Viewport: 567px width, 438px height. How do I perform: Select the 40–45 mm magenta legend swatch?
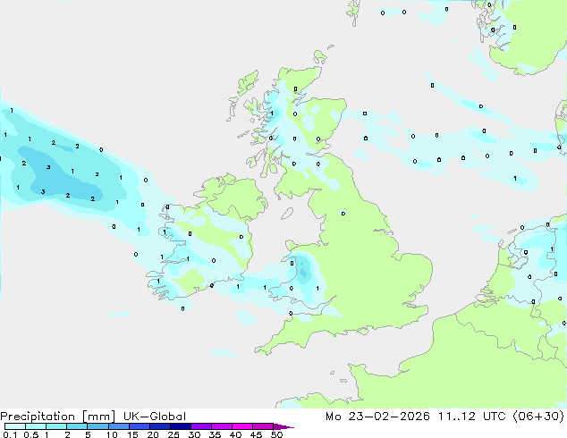click(x=242, y=426)
